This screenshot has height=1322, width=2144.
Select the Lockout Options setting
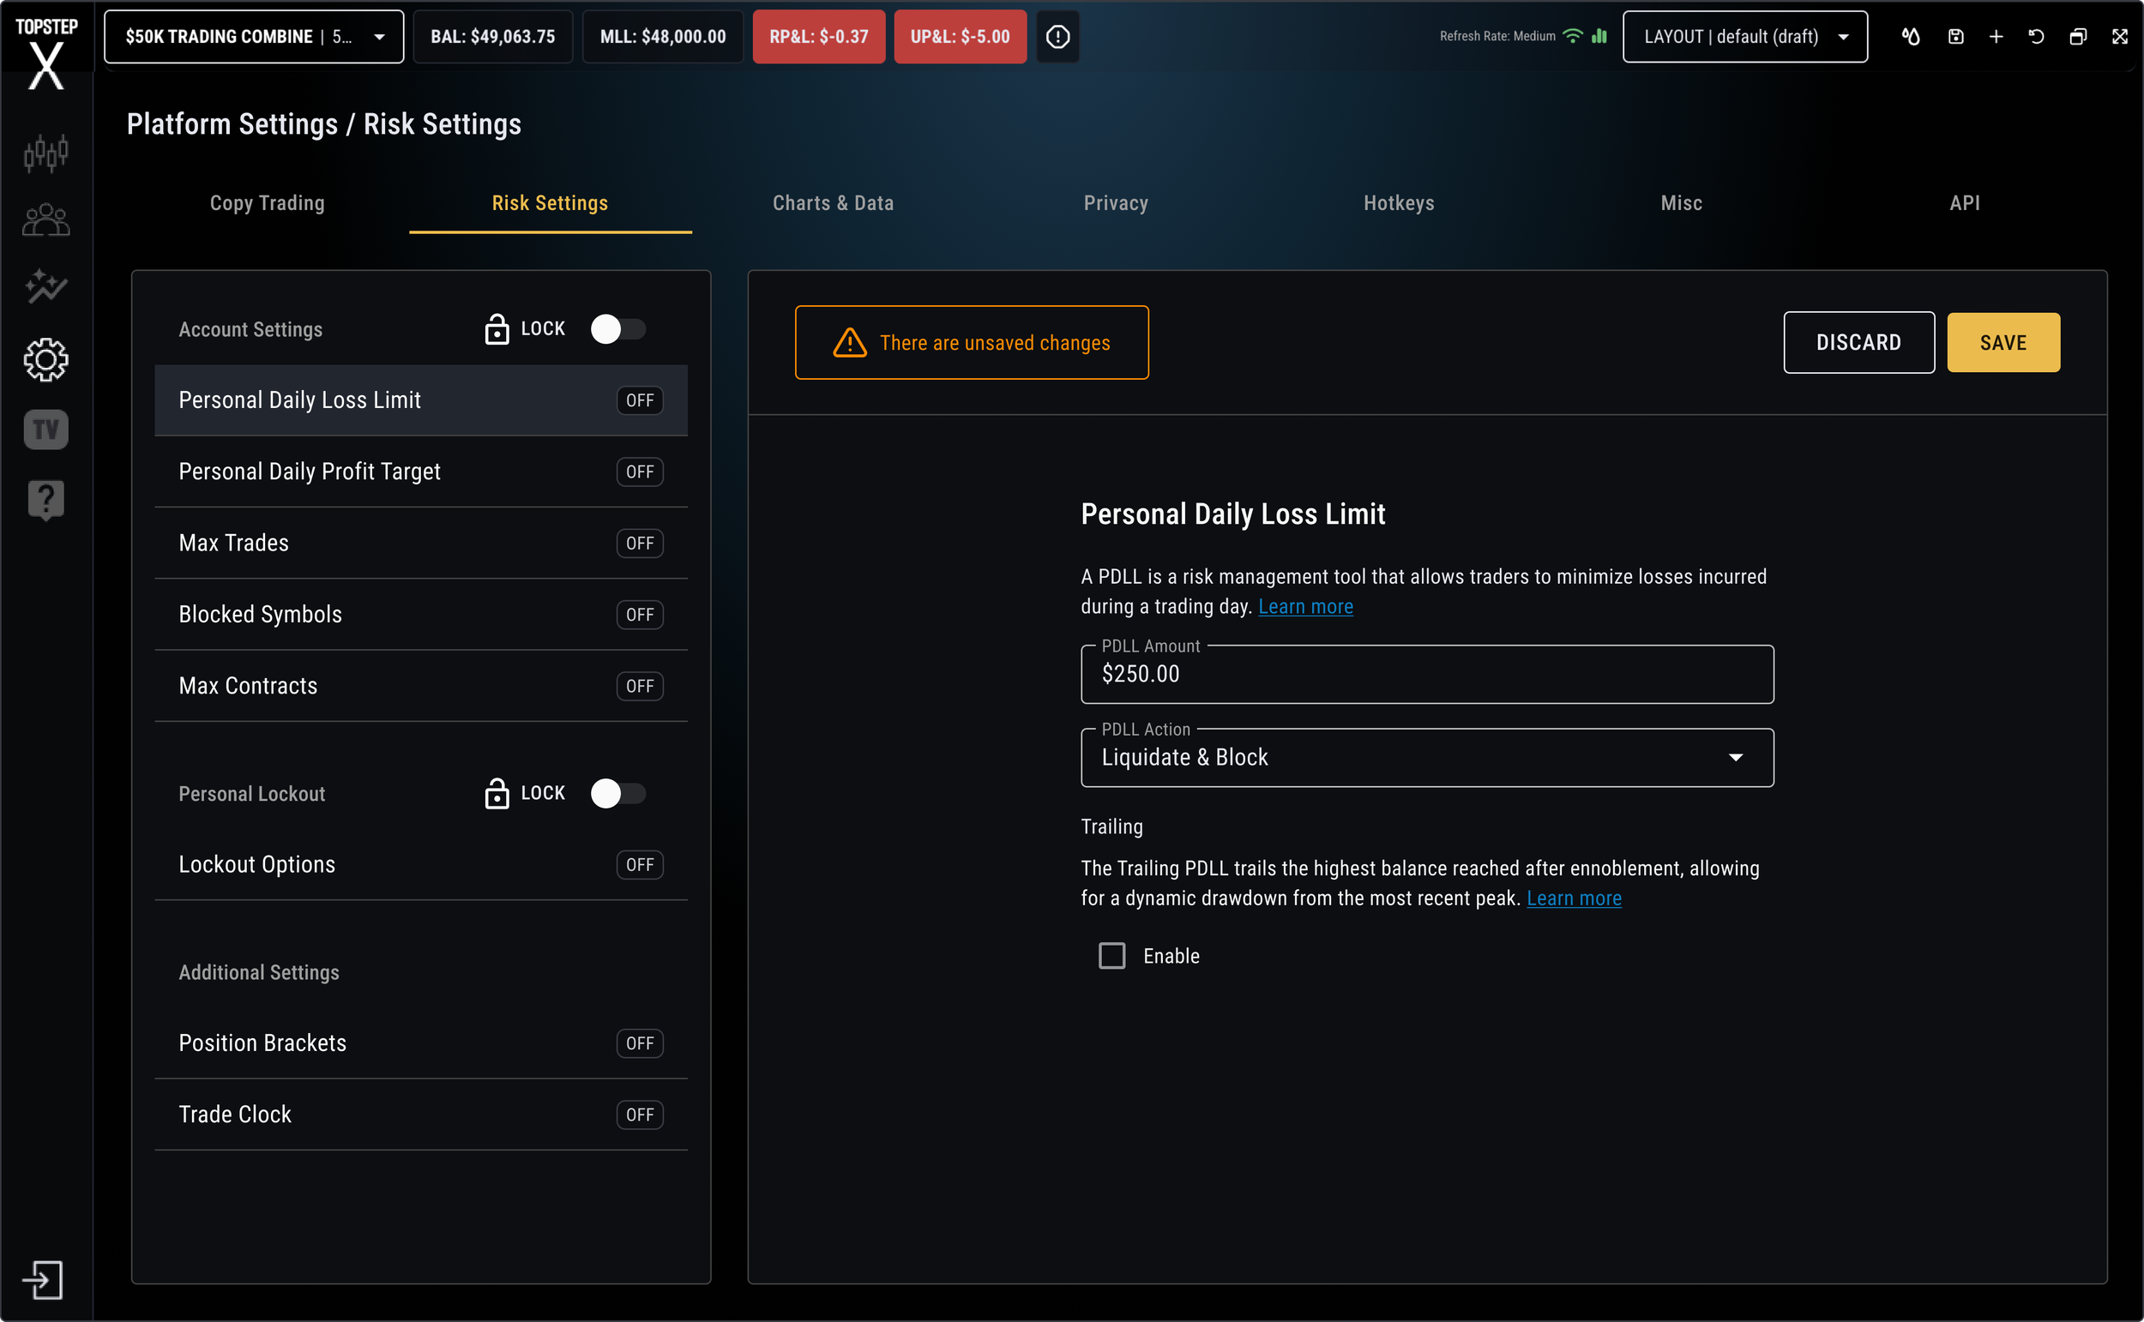point(420,865)
